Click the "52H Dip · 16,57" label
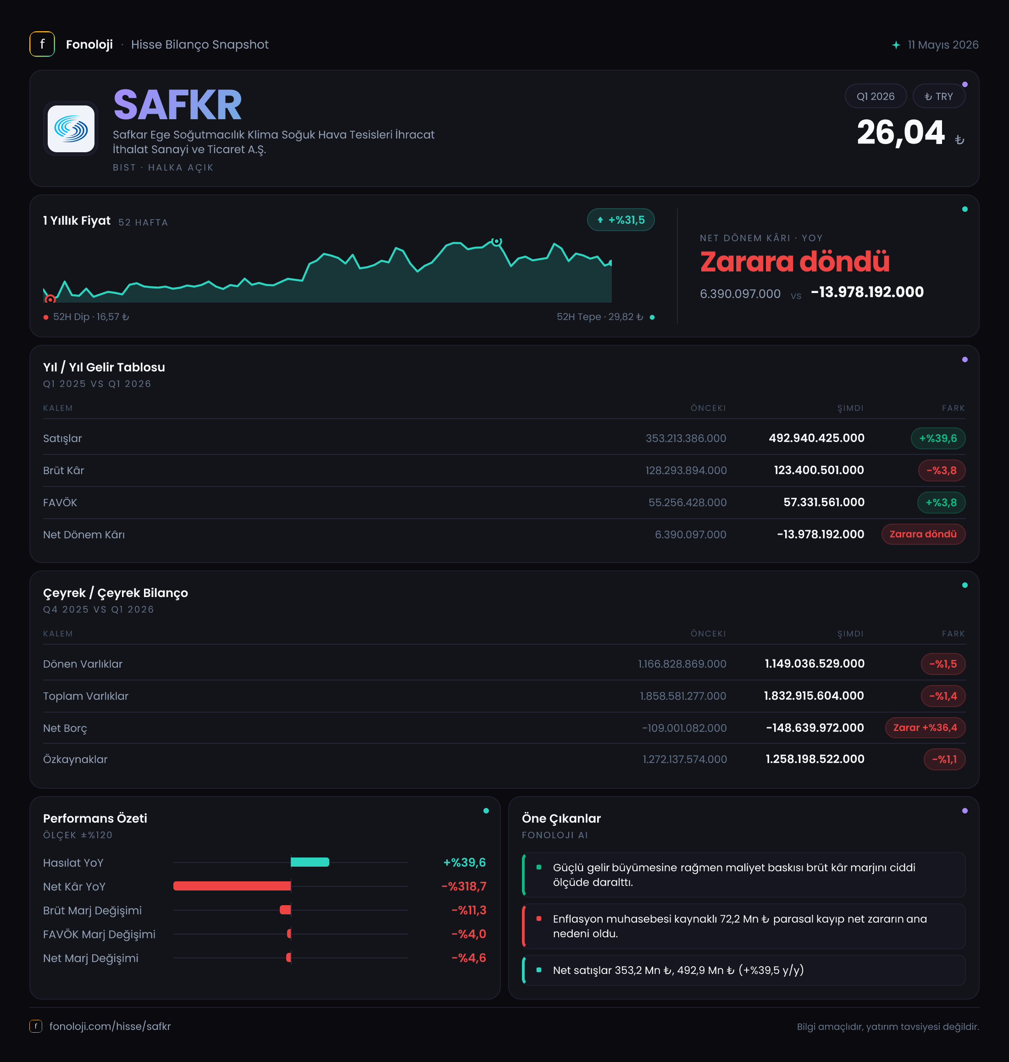The image size is (1009, 1062). tap(91, 317)
